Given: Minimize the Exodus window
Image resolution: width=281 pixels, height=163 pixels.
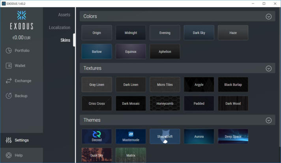Looking at the screenshot, I should click(253, 4).
